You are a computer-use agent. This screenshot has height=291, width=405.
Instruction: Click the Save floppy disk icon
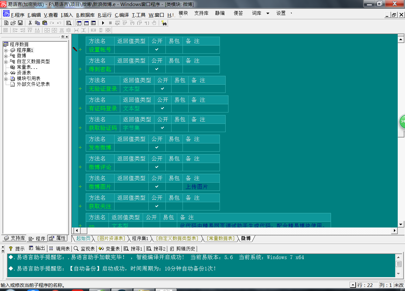coord(20,23)
